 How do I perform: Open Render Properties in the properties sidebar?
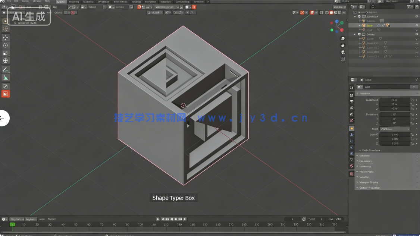[x=351, y=95]
